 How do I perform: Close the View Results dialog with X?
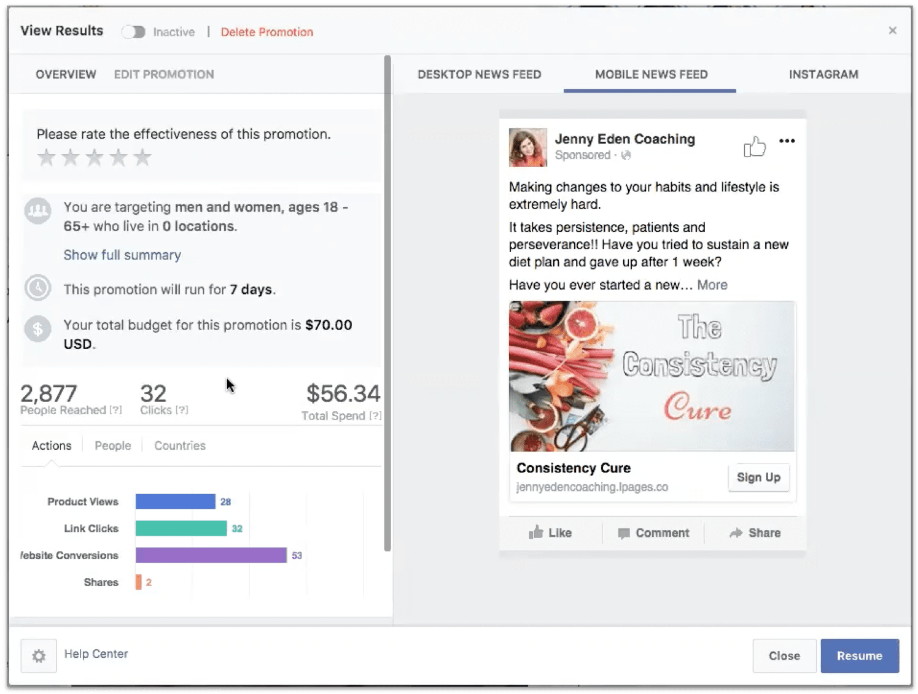click(892, 31)
